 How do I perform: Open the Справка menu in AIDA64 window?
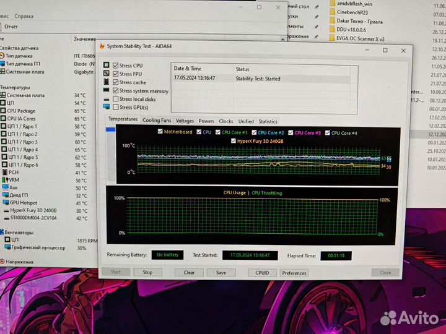coord(24,16)
